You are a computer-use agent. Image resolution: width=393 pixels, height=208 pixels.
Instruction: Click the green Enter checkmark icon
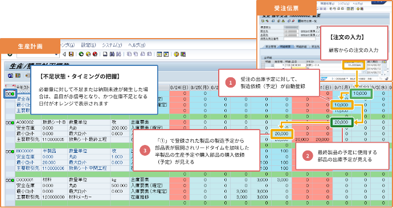coord(10,54)
